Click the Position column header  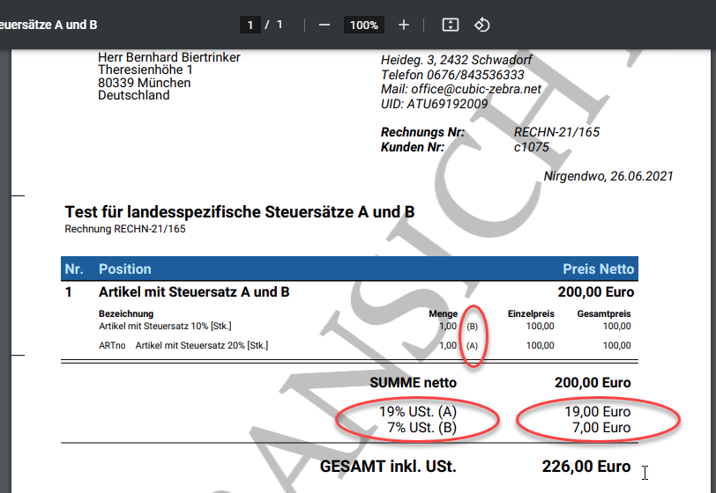pos(125,269)
